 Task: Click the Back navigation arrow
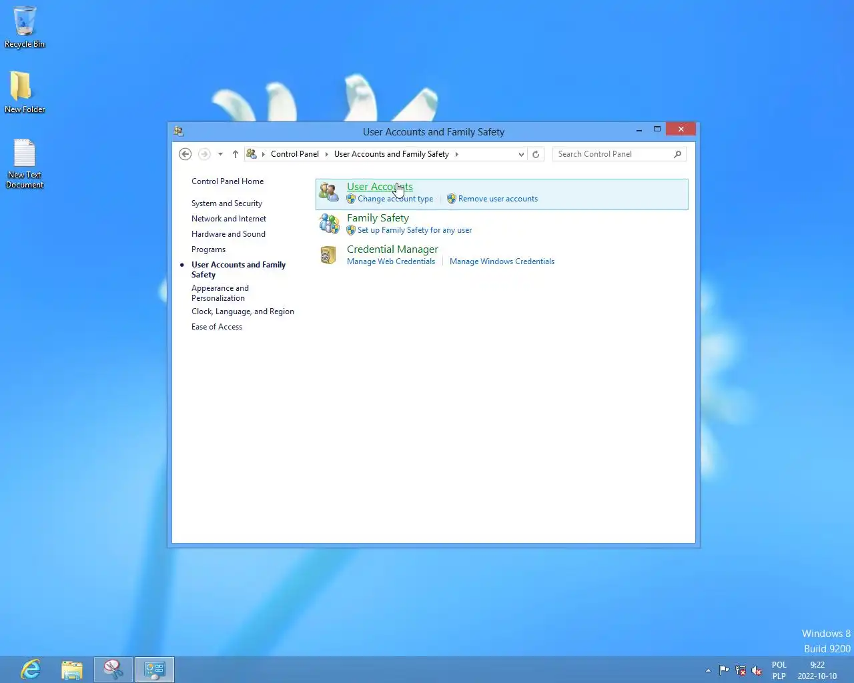[x=185, y=154]
